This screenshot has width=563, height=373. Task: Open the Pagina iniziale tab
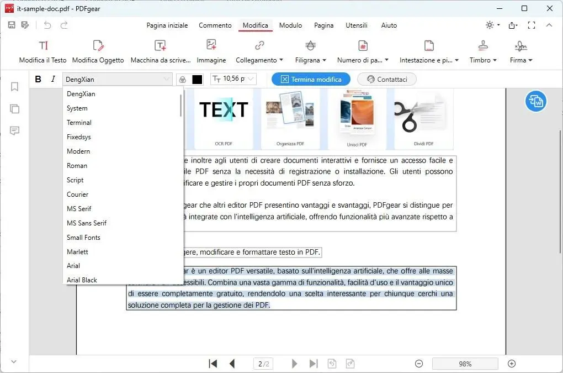tap(167, 25)
